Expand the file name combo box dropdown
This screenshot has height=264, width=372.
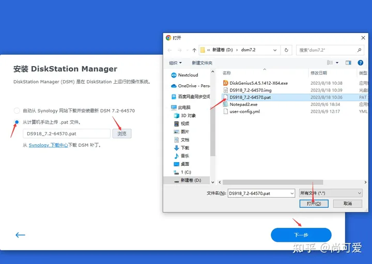tap(292, 193)
